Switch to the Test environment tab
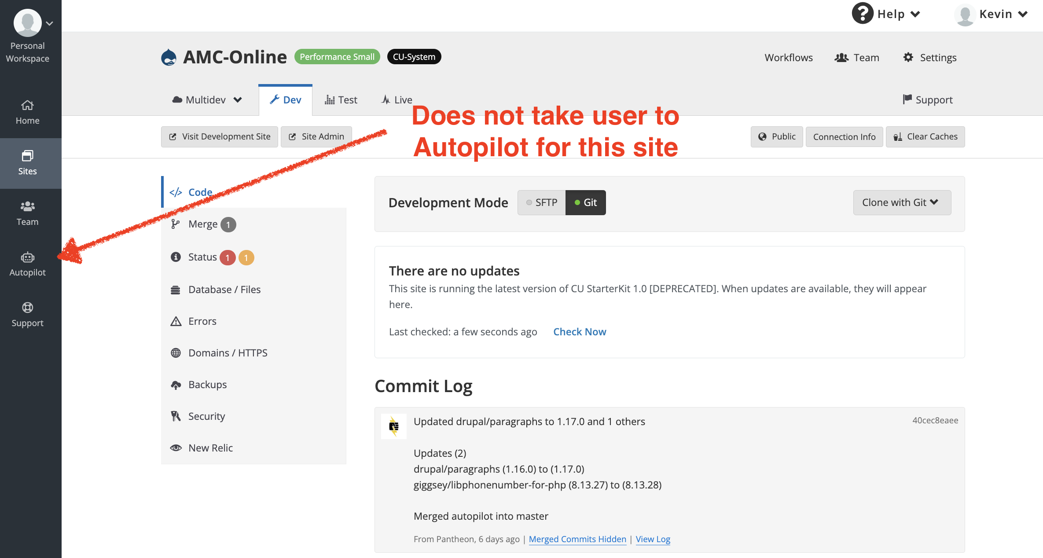Image resolution: width=1043 pixels, height=558 pixels. 341,99
